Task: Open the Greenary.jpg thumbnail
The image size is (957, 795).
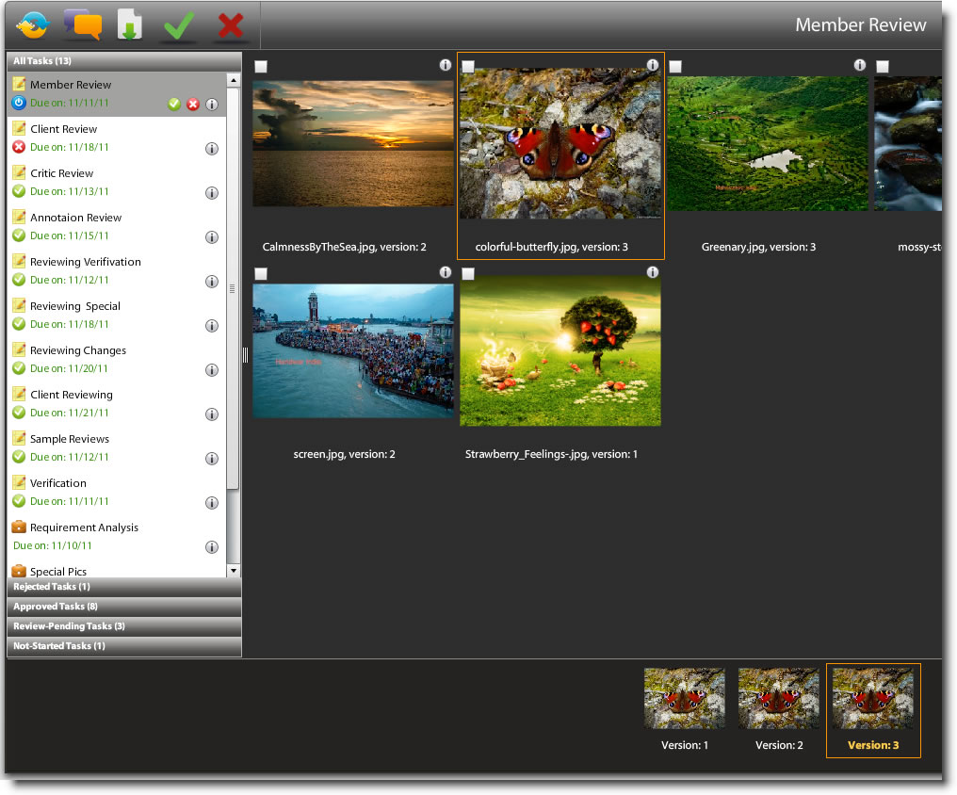Action: coord(767,143)
